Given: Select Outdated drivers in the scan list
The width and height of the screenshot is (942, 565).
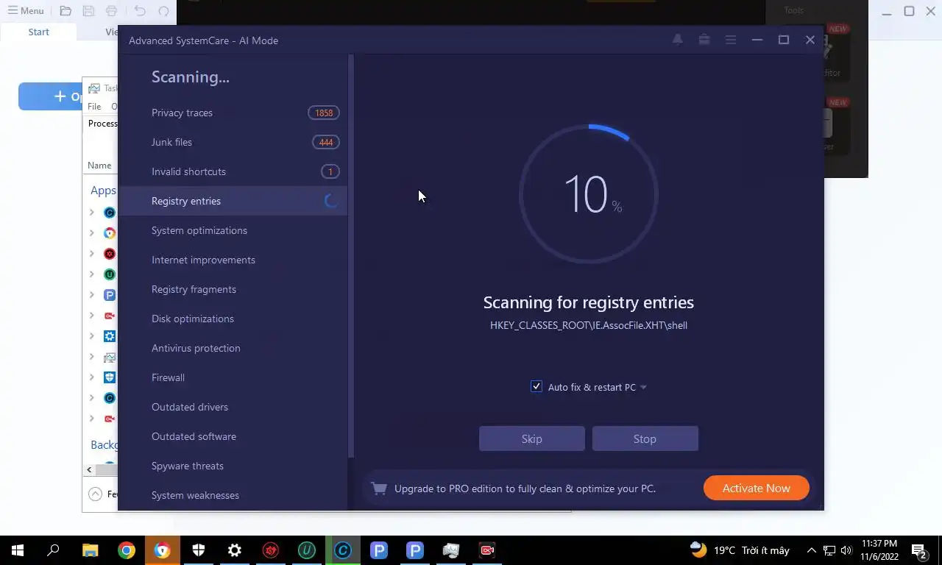Looking at the screenshot, I should coord(233,407).
